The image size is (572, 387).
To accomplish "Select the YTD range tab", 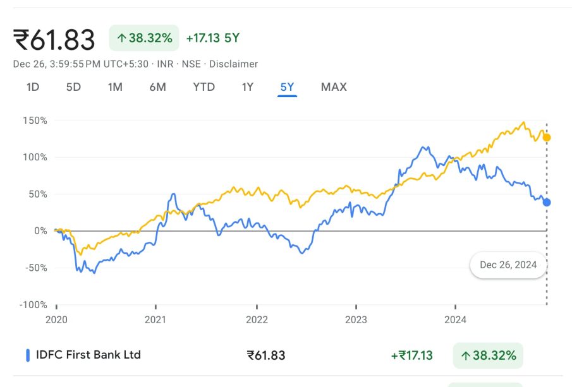I will 204,87.
